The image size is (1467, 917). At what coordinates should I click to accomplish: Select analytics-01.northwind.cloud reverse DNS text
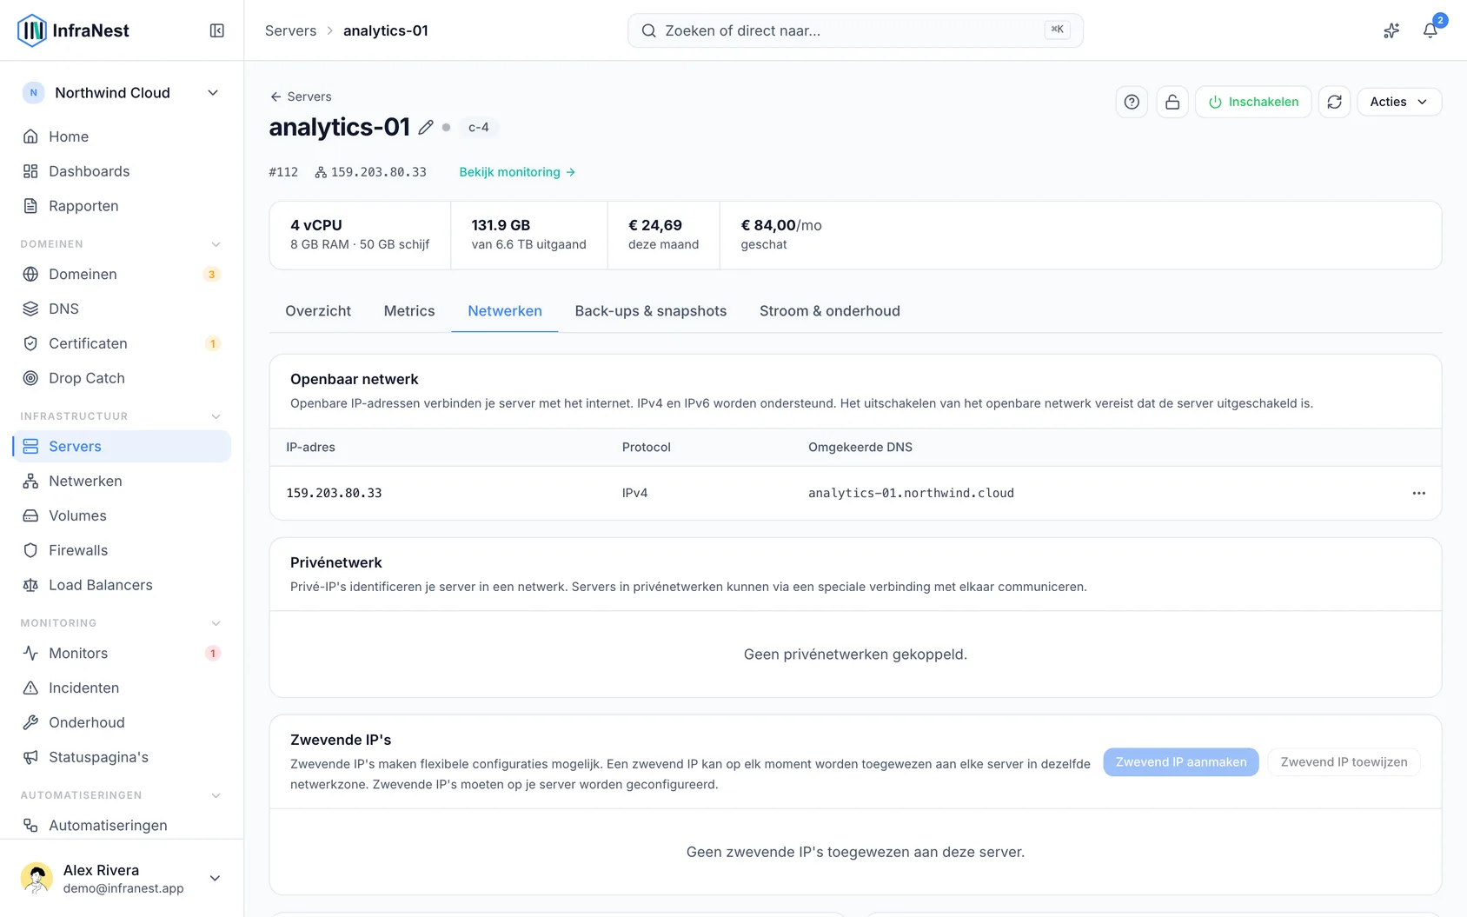click(911, 493)
